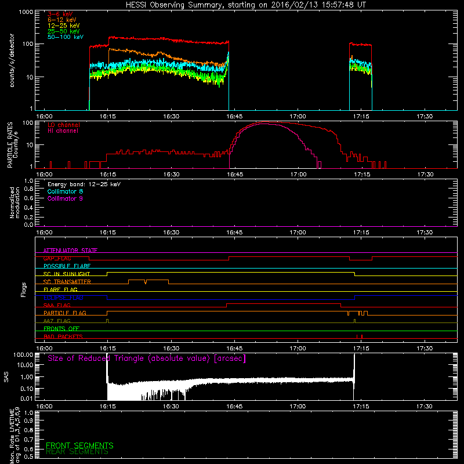Click the SAA_FLAG label
464x464 pixels.
(x=57, y=305)
